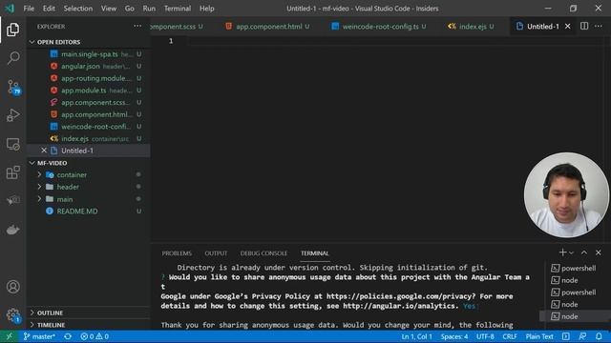Open the Edit menu
This screenshot has height=343, width=611.
(x=49, y=9)
